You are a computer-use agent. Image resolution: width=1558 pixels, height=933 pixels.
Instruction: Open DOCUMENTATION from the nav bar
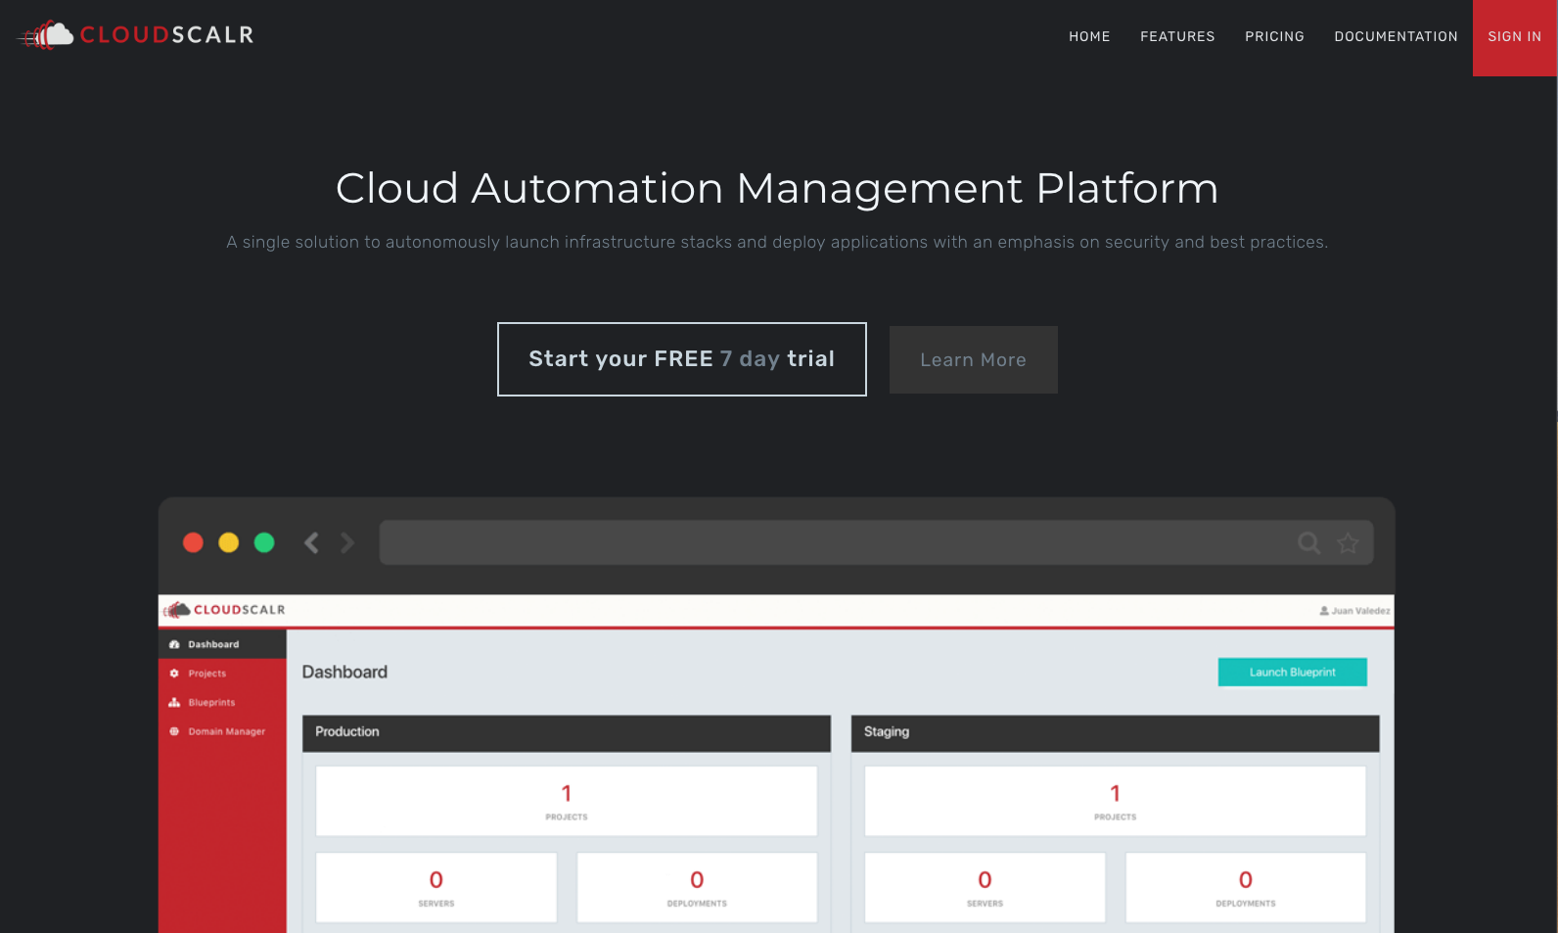tap(1396, 36)
